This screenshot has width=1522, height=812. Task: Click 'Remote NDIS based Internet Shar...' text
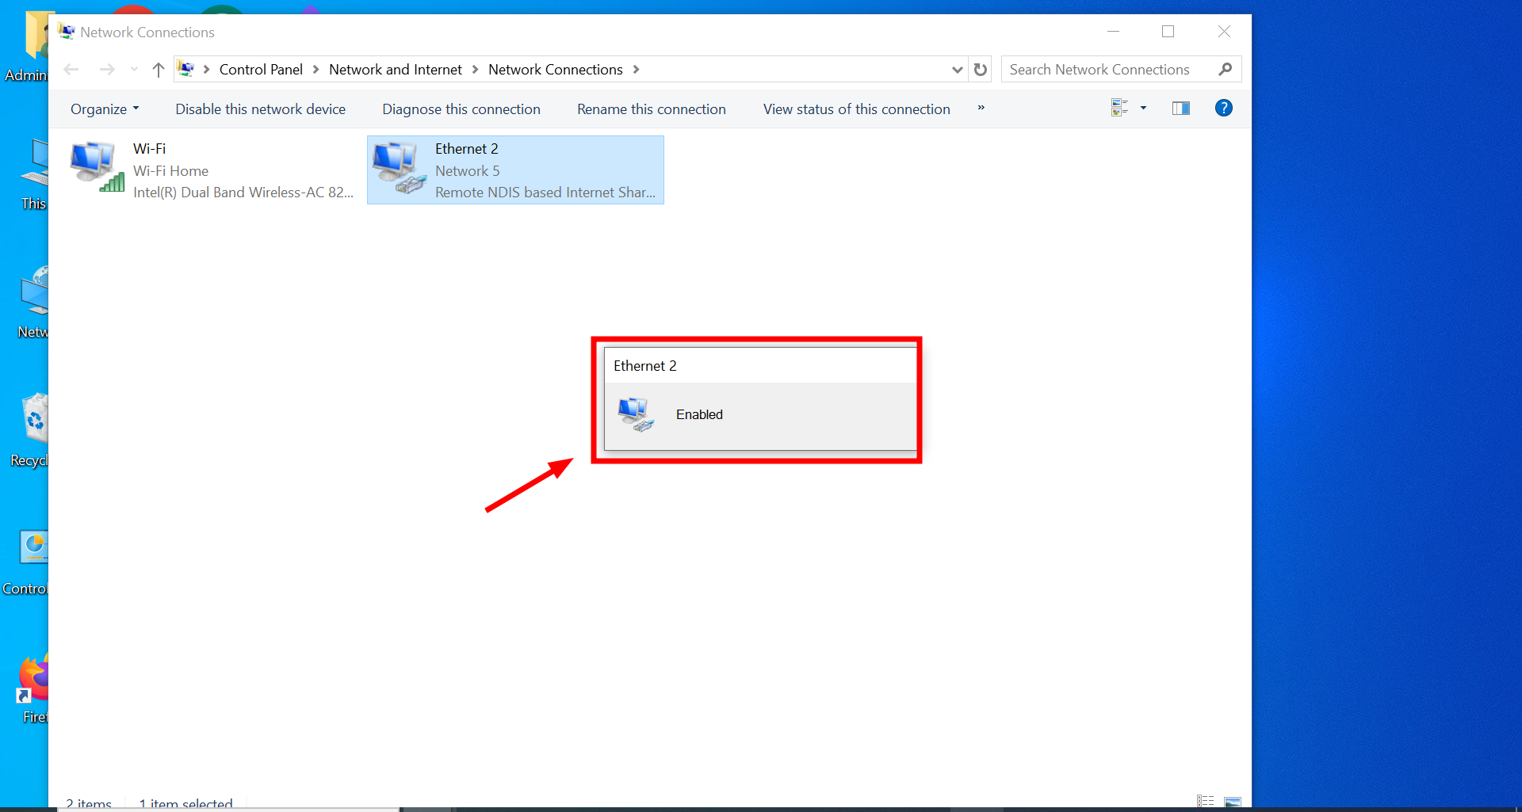[x=545, y=193]
